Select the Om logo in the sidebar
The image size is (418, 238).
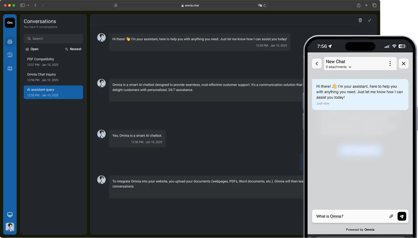[x=10, y=23]
